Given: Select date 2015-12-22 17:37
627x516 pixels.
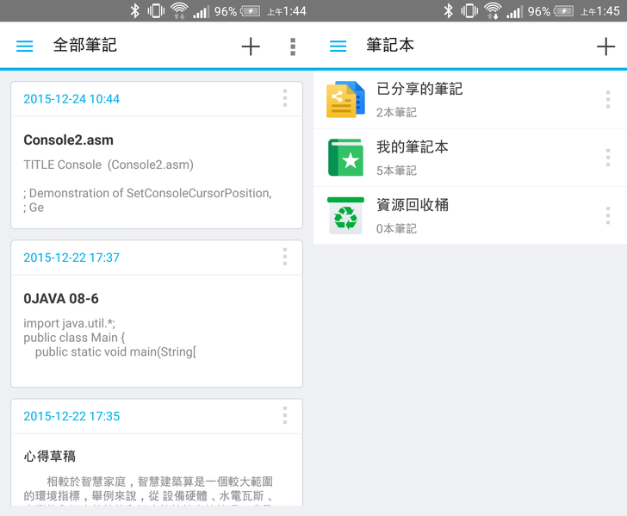Looking at the screenshot, I should coord(71,258).
